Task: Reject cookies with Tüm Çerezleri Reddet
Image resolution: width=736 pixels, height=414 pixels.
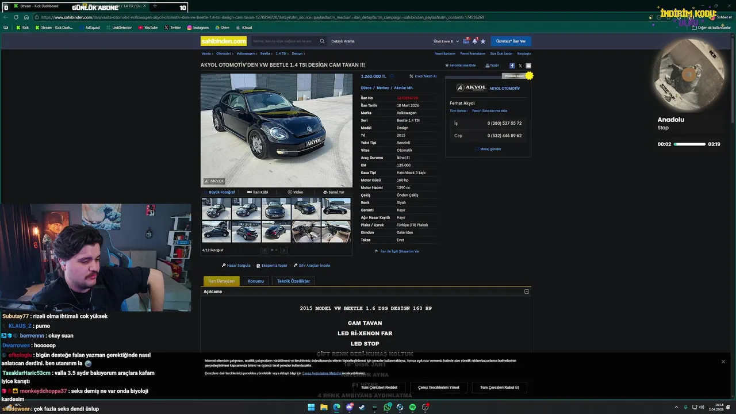Action: (379, 388)
